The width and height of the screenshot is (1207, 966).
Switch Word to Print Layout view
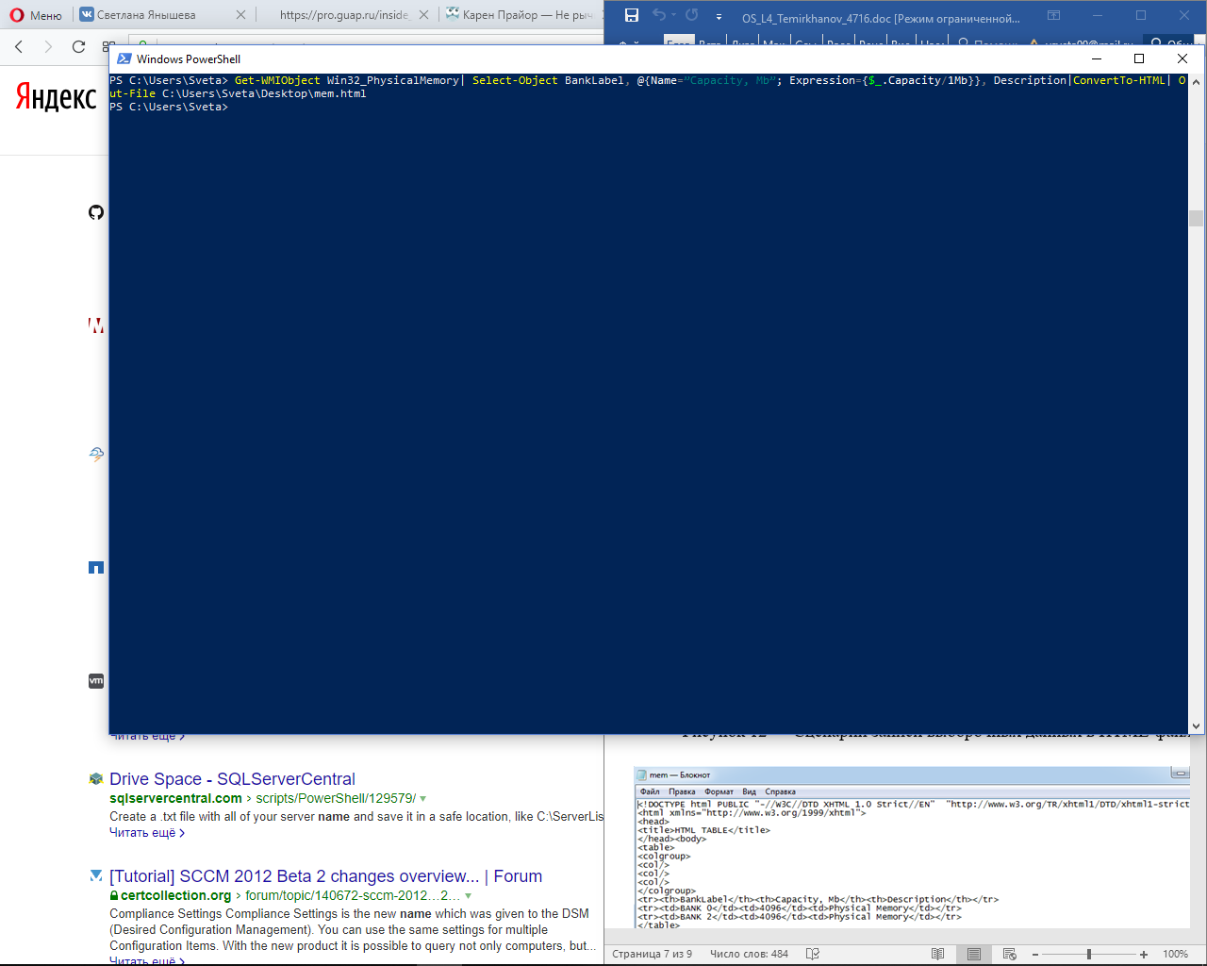[974, 954]
